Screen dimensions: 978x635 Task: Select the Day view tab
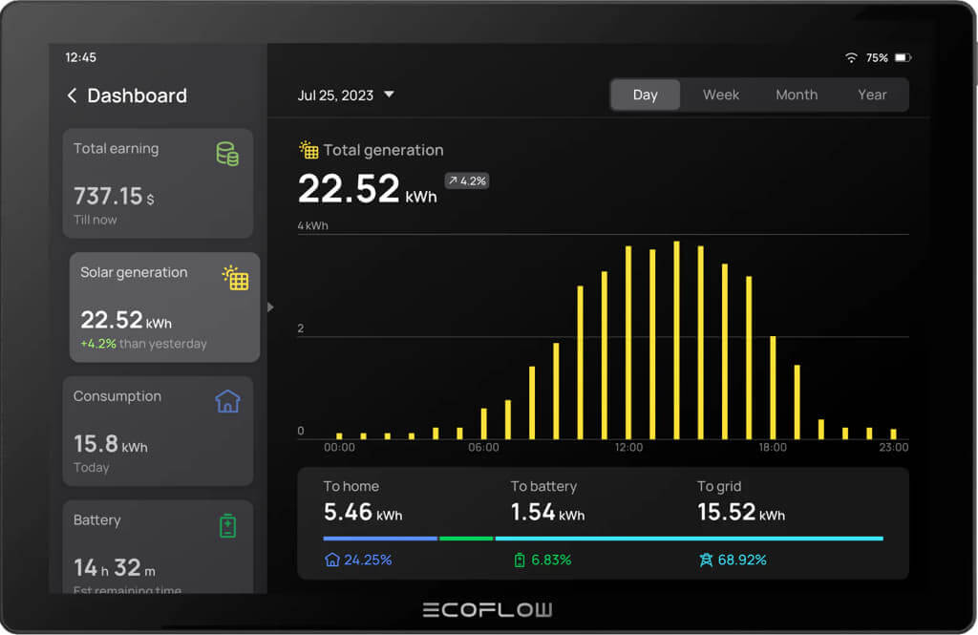tap(646, 95)
